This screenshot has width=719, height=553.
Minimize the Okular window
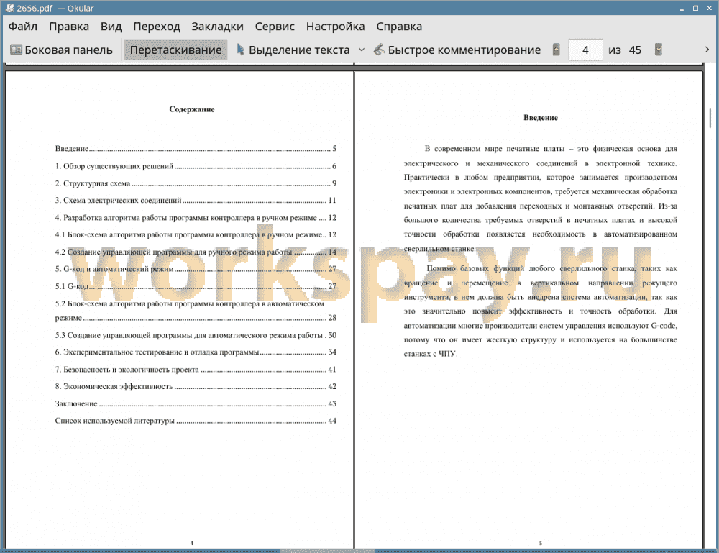(x=682, y=8)
